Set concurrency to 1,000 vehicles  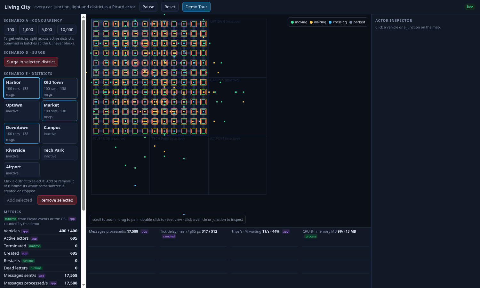28,29
